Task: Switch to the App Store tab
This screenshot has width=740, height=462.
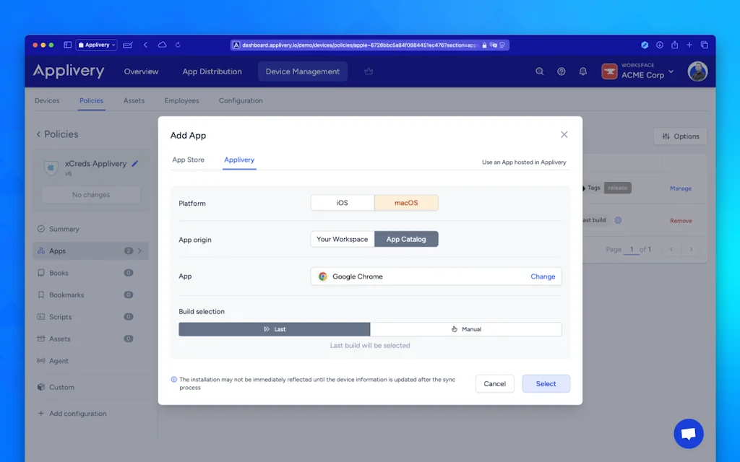Action: [189, 160]
